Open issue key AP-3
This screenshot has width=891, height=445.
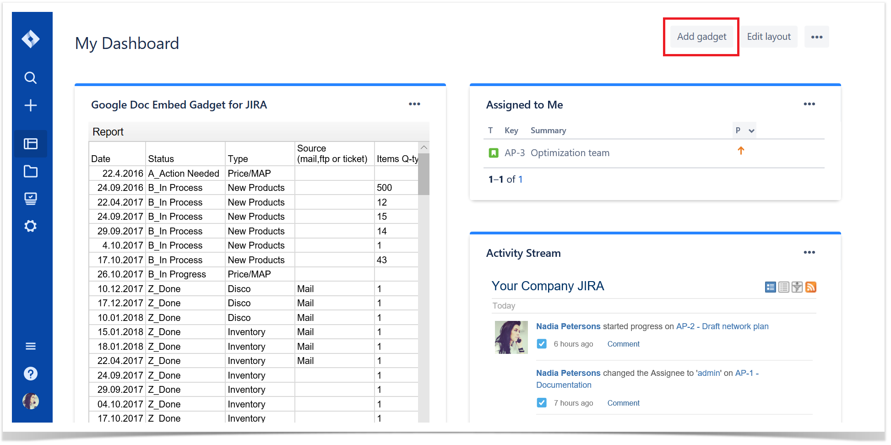(515, 153)
